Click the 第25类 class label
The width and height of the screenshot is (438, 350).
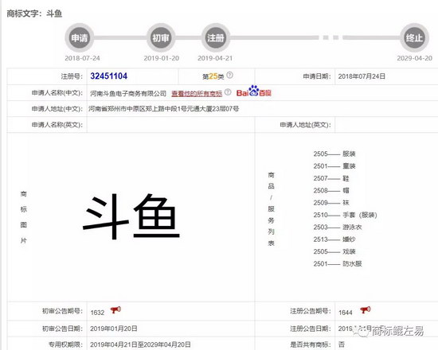213,76
